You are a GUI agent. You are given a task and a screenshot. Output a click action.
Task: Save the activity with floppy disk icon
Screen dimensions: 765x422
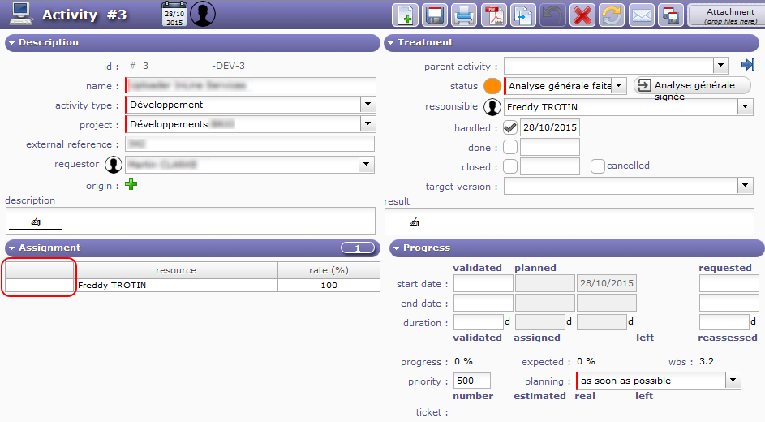click(x=434, y=15)
